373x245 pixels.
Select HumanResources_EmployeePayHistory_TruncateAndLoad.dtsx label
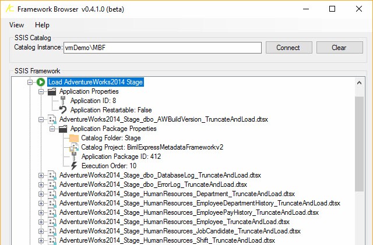pos(189,212)
